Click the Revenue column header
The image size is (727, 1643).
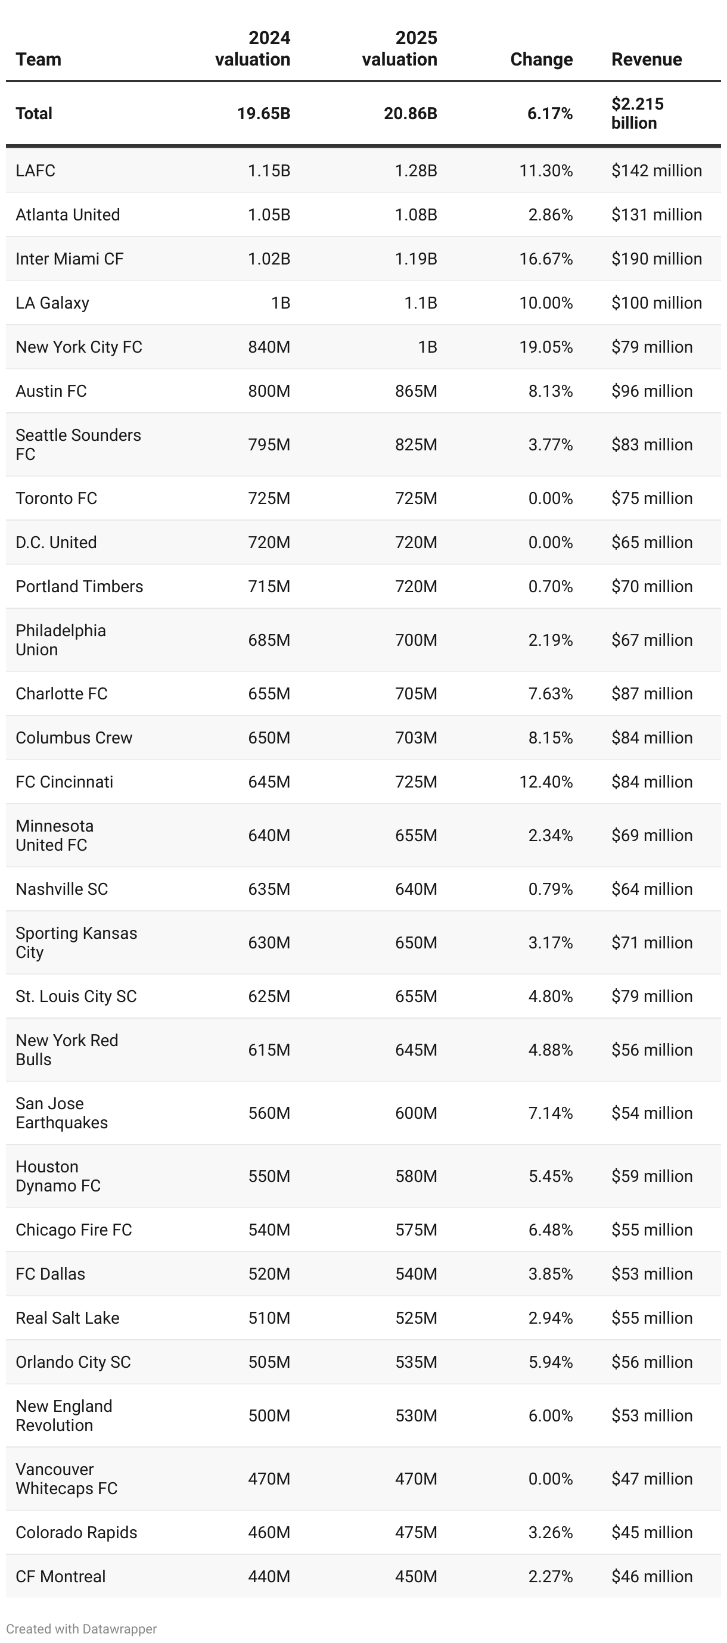pos(647,60)
